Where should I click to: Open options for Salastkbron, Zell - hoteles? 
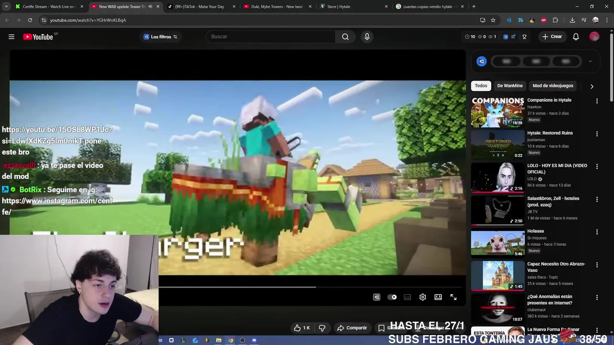click(597, 199)
